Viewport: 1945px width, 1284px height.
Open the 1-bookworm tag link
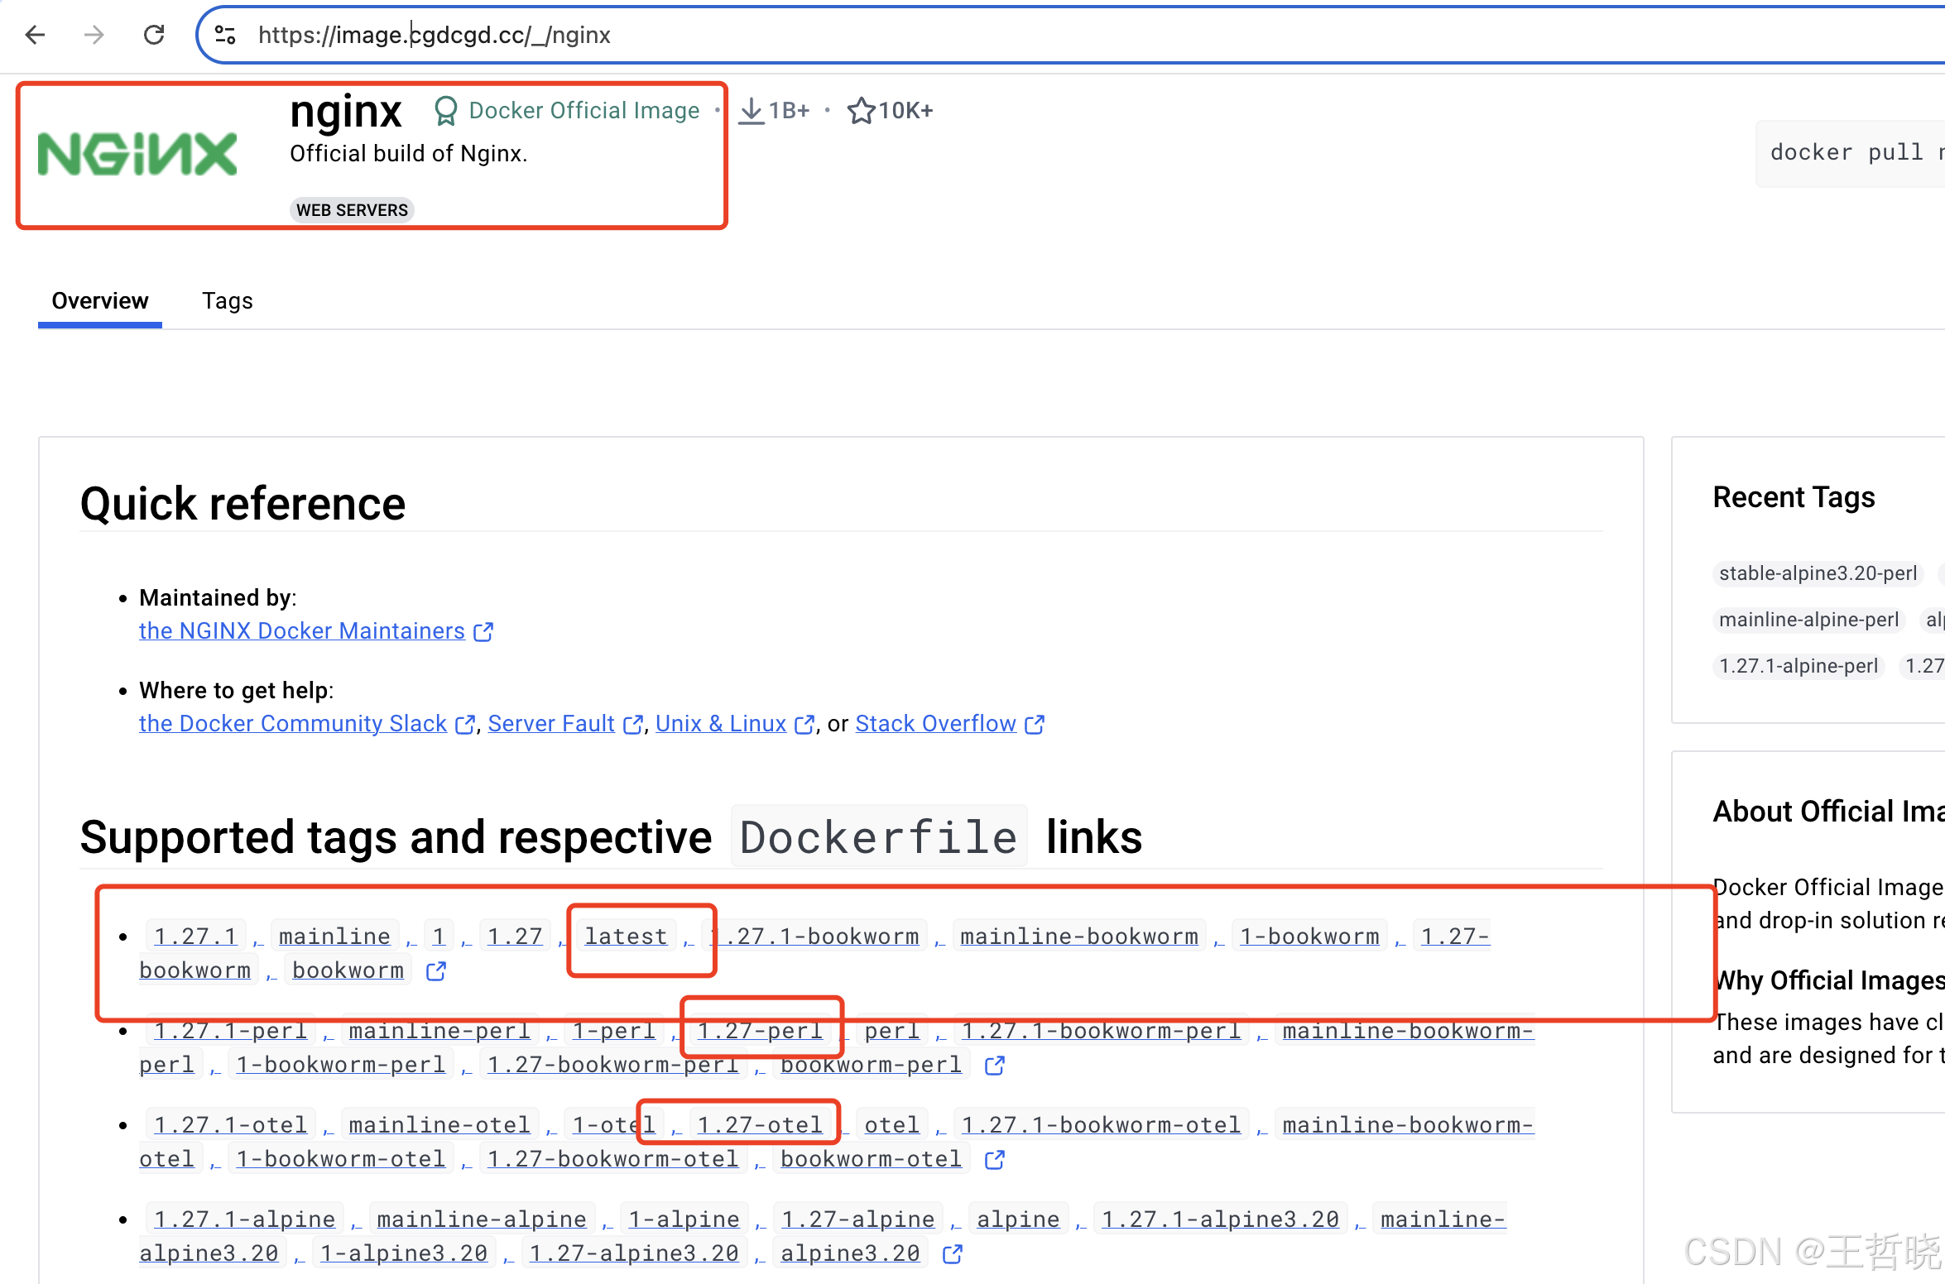pyautogui.click(x=1309, y=937)
